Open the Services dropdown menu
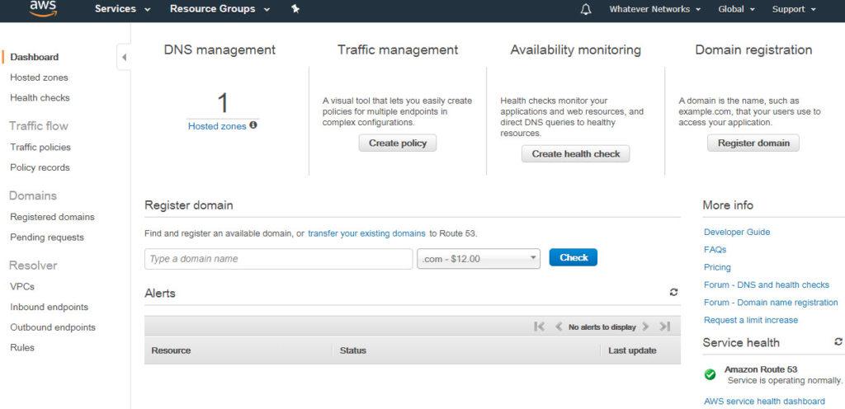Screen dimensions: 845x409 click(122, 9)
